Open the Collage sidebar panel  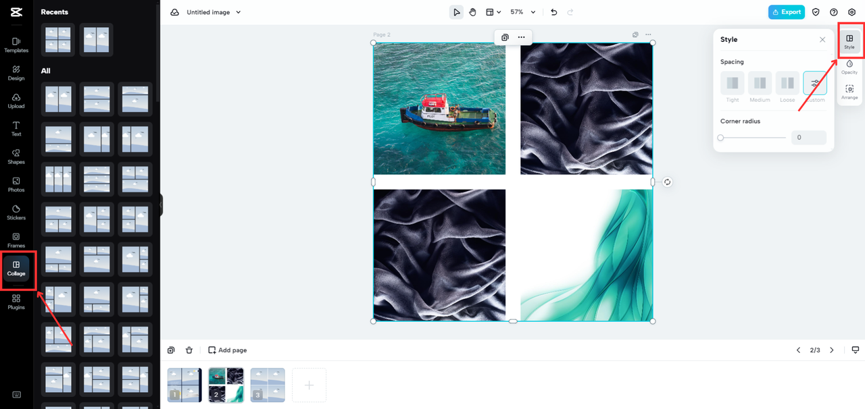16,269
